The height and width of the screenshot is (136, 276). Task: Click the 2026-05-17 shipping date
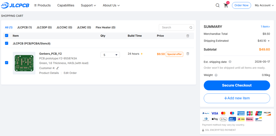pyautogui.click(x=262, y=62)
